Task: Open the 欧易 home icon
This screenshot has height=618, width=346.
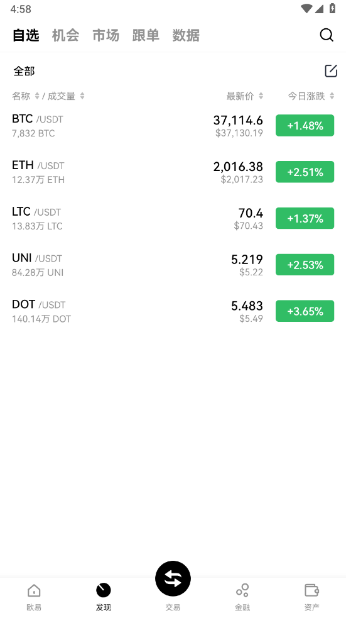Action: [x=34, y=590]
